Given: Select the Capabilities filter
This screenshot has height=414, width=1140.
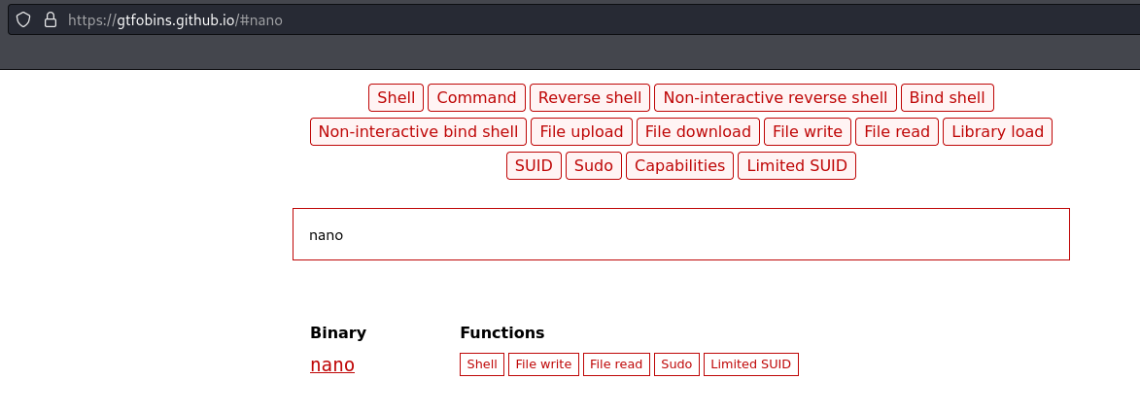Looking at the screenshot, I should tap(679, 165).
